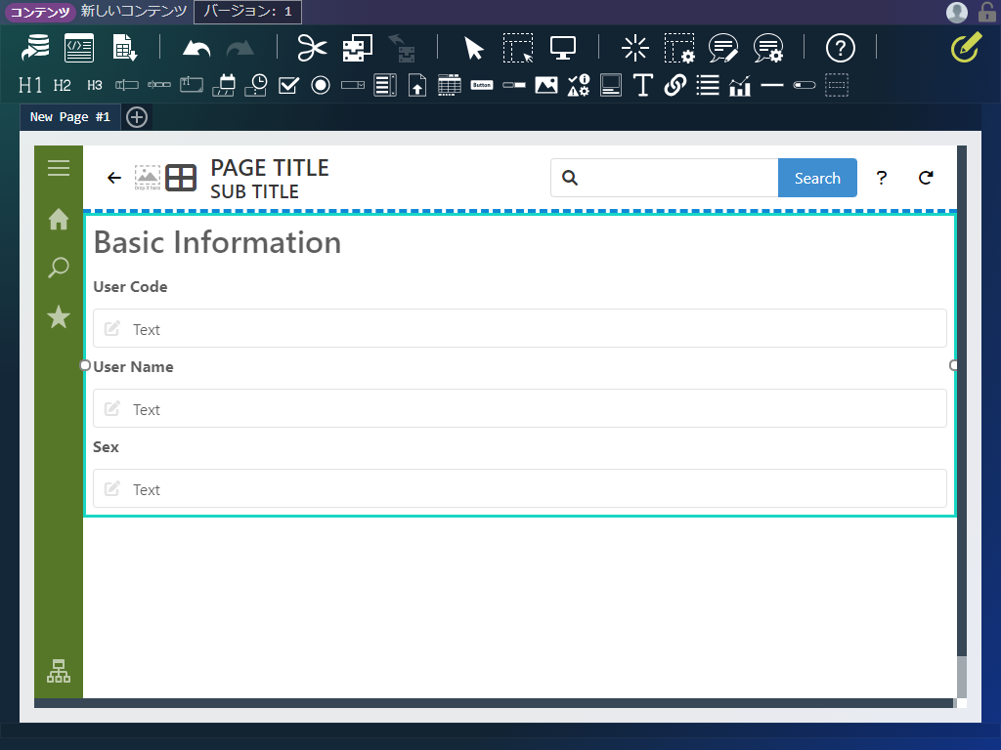Viewport: 1001px width, 750px height.
Task: Click the copy component icon
Action: tap(358, 48)
